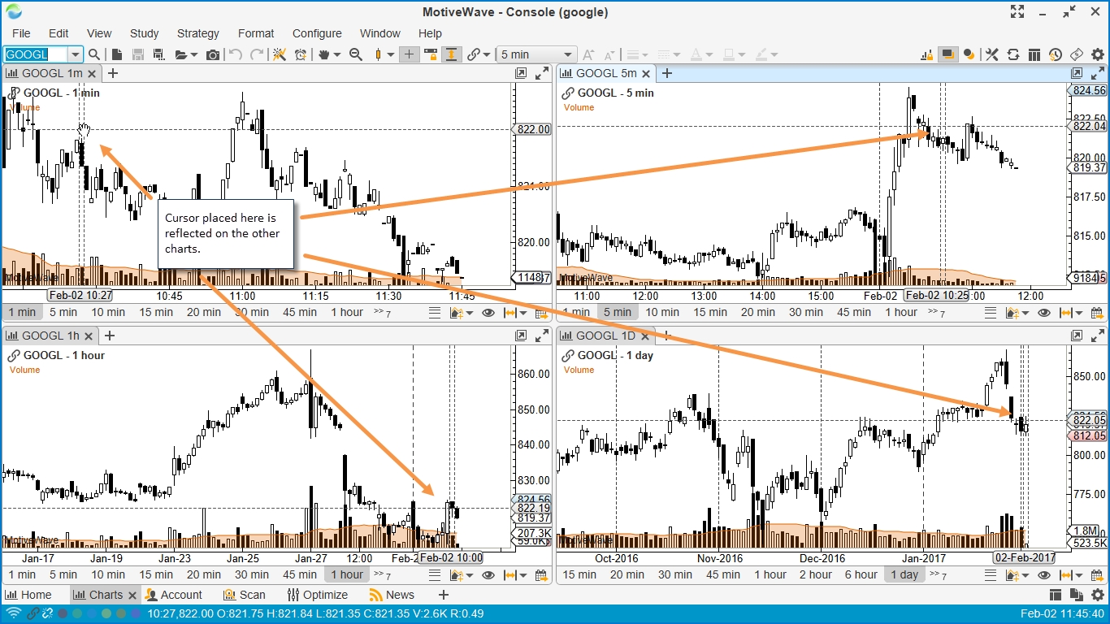The height and width of the screenshot is (624, 1110).
Task: Close the GOOGL 1m tab
Action: 93,74
